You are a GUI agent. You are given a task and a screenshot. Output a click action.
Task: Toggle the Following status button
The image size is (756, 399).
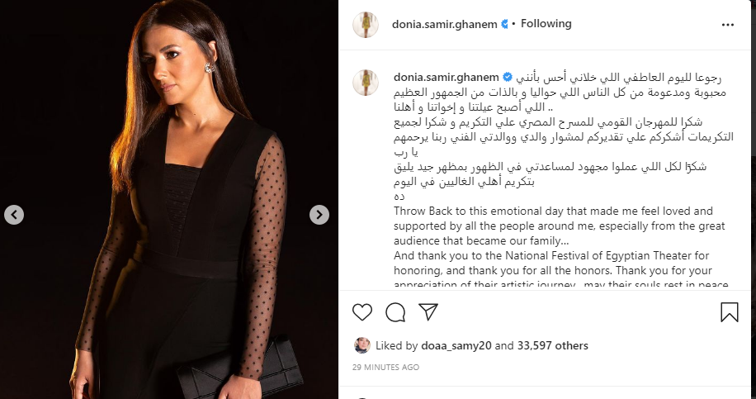pos(546,24)
